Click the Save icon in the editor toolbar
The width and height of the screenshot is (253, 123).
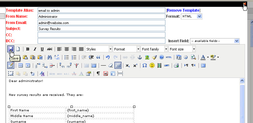point(11,49)
